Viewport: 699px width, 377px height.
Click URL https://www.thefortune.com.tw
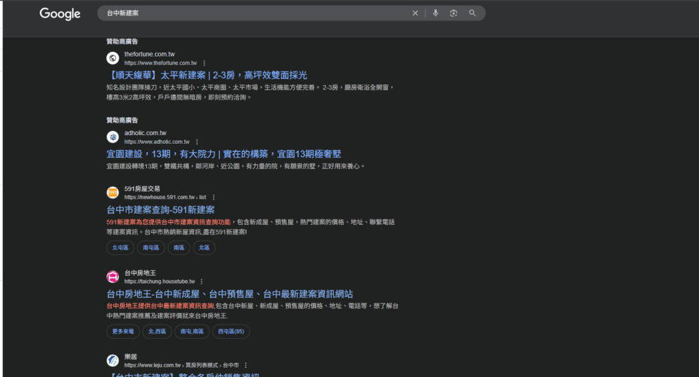click(160, 63)
